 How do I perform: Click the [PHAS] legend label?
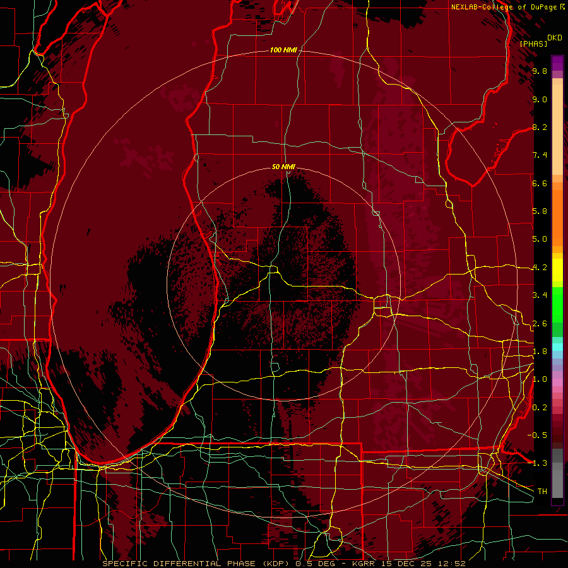pos(533,44)
